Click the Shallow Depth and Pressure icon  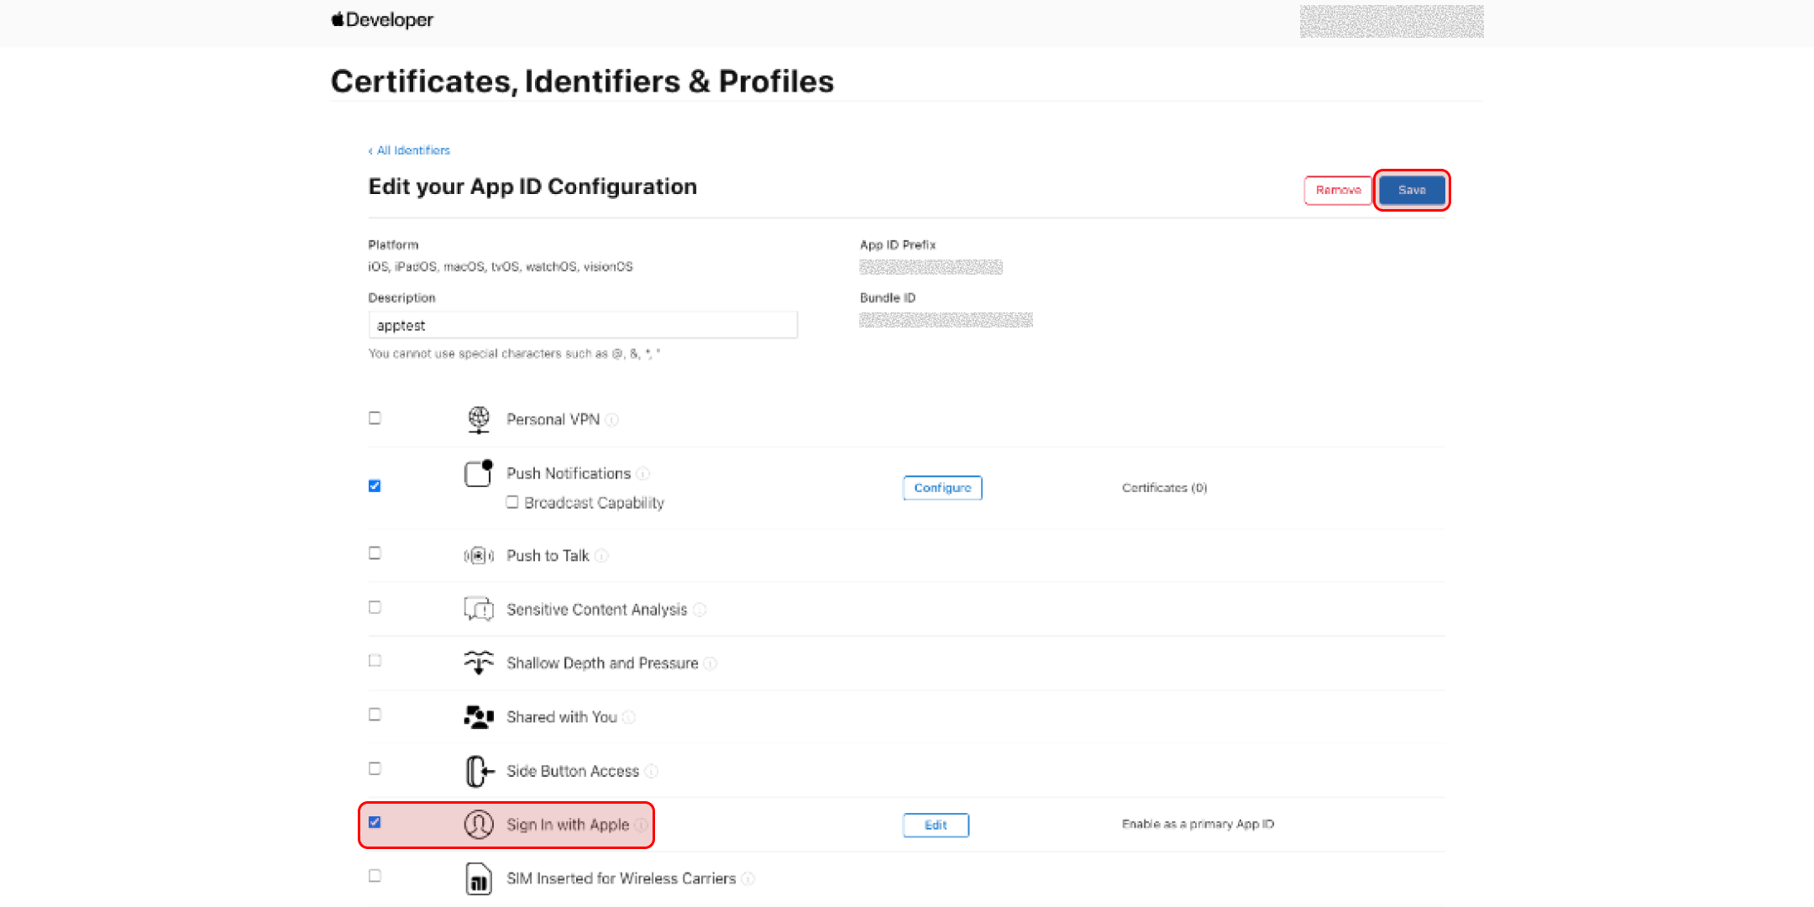click(x=479, y=663)
